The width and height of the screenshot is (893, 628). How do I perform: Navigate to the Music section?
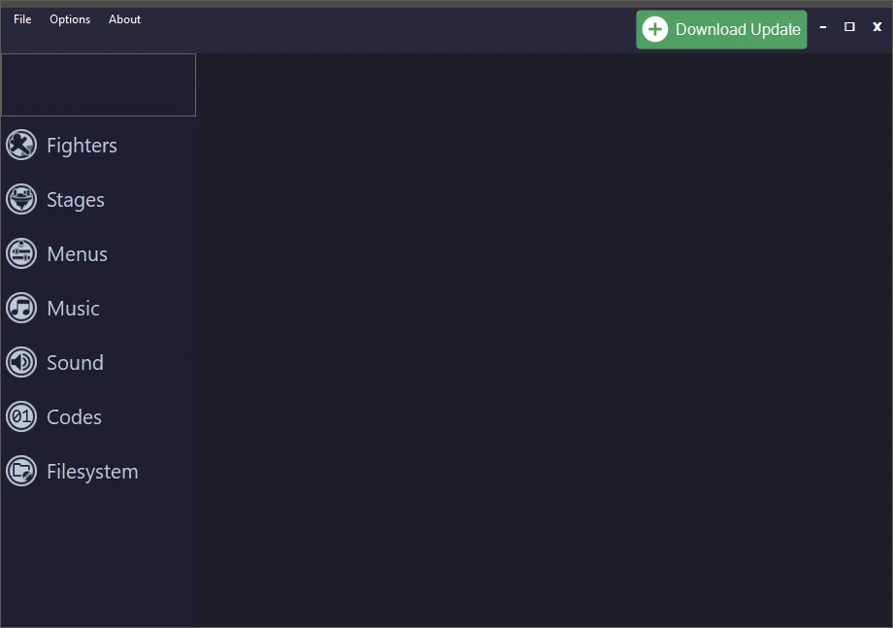[x=74, y=308]
